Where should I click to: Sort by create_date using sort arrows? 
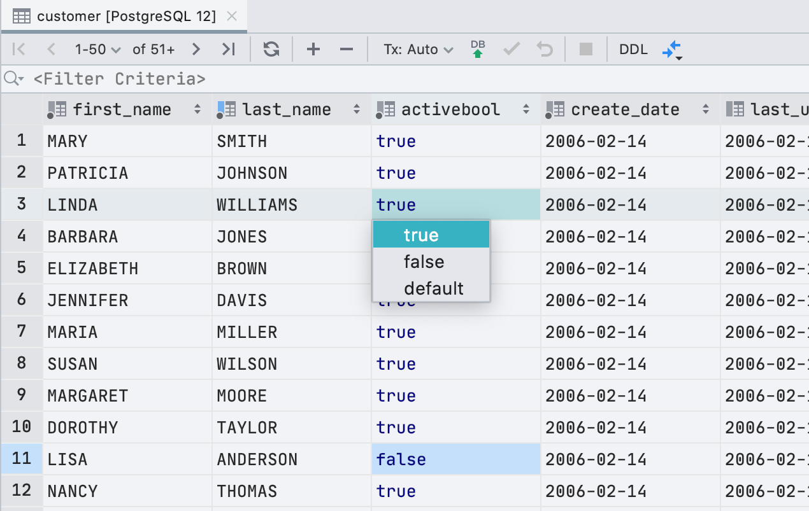(706, 109)
